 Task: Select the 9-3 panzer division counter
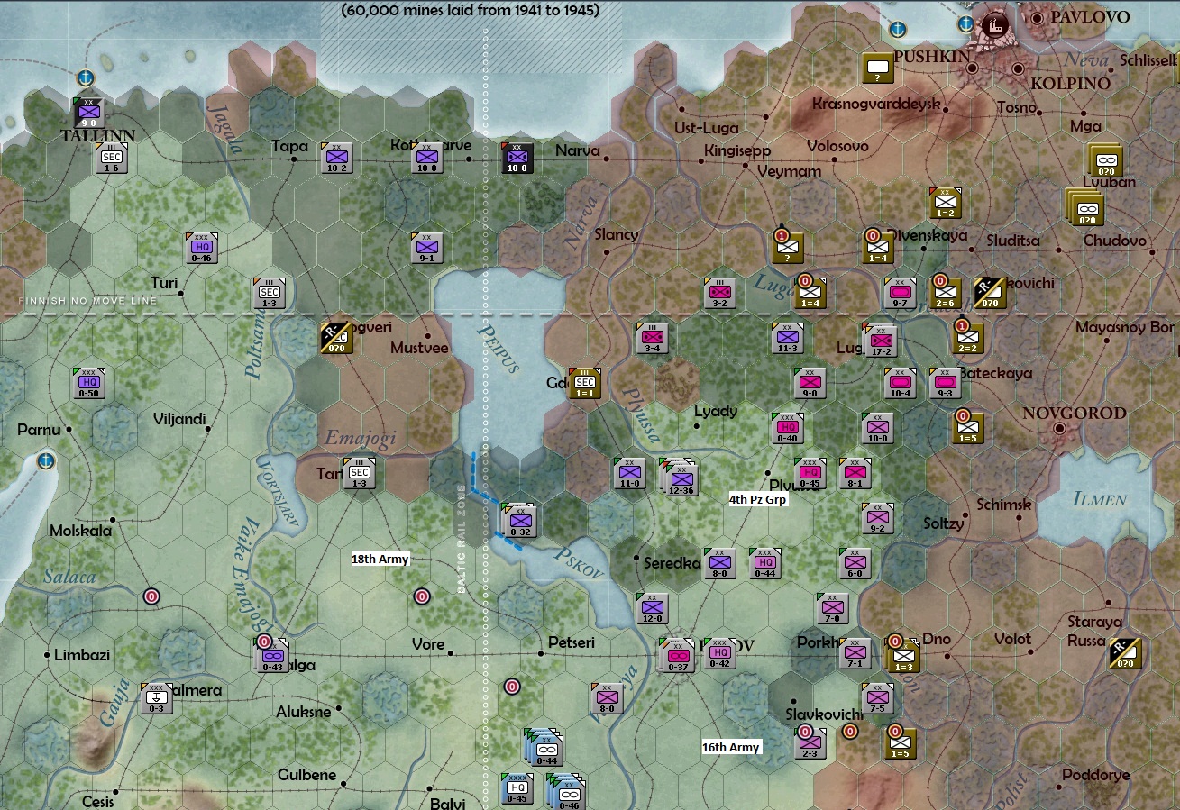pos(945,383)
